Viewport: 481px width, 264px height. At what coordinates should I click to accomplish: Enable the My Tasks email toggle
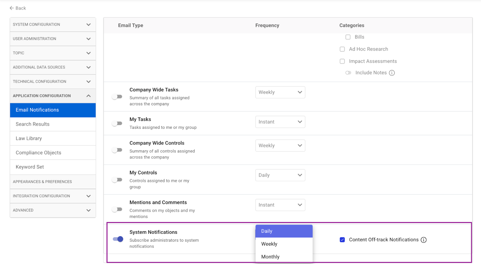tap(117, 123)
